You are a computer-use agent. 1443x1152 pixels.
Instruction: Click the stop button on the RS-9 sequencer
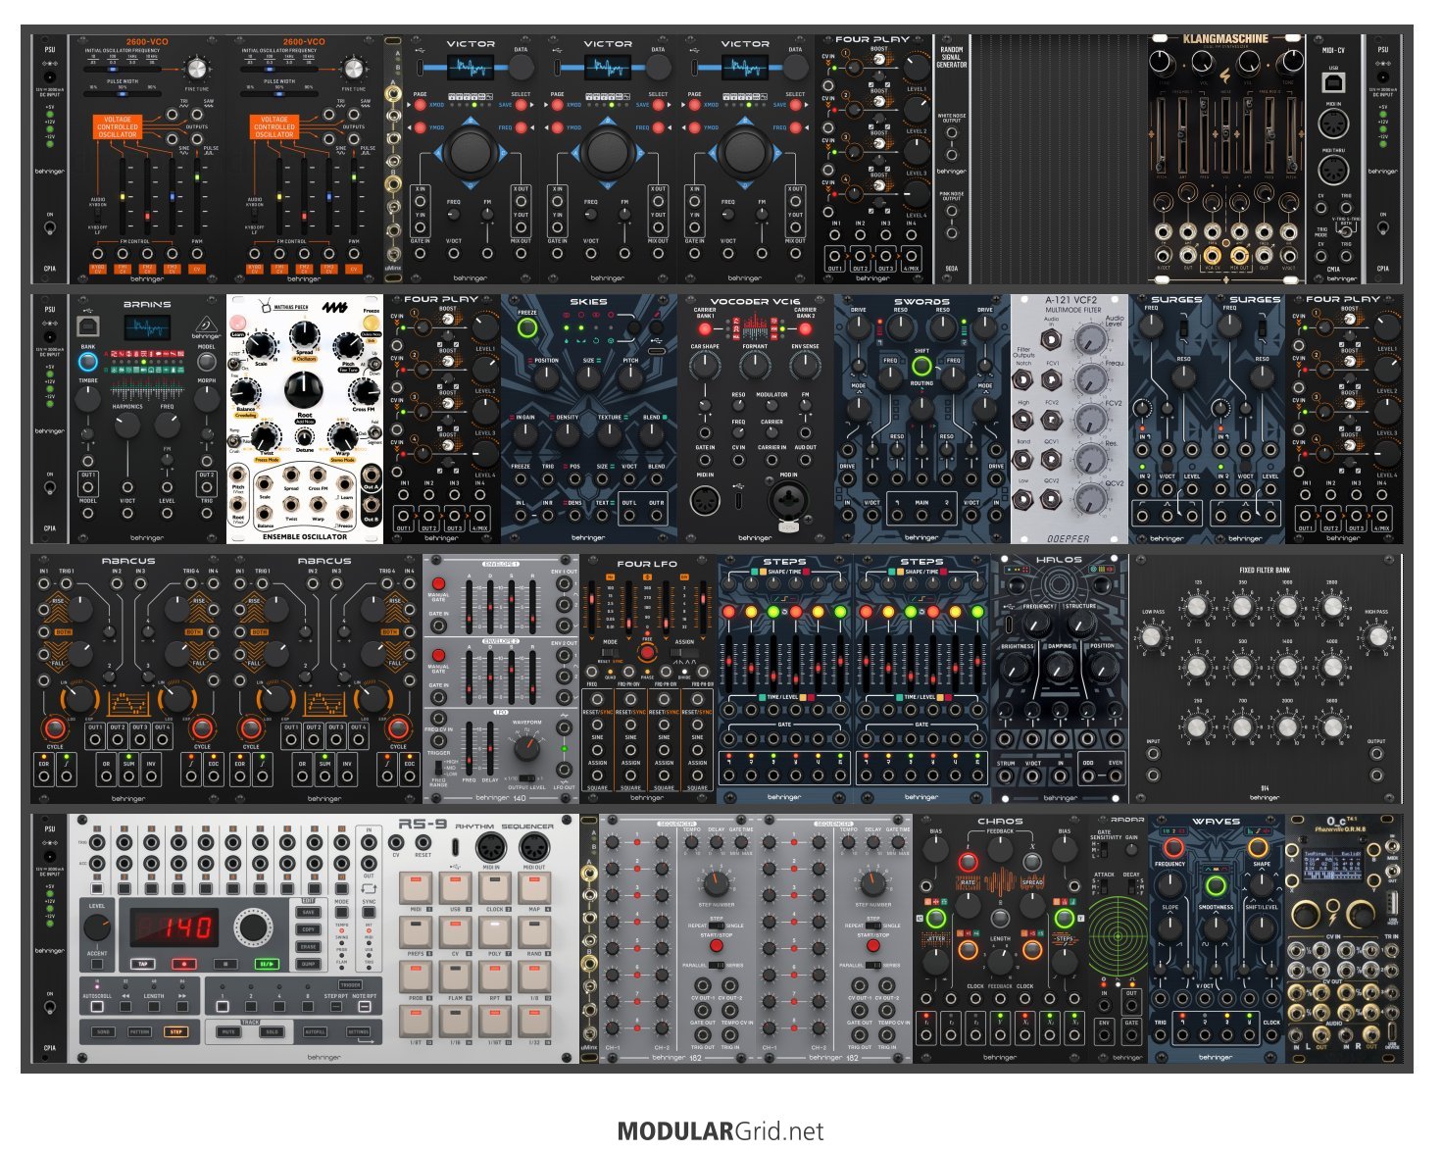(x=224, y=964)
